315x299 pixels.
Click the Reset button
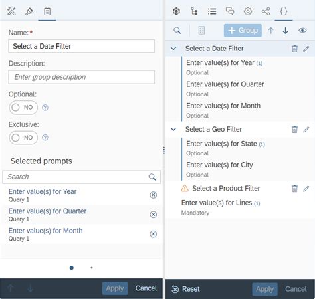click(185, 289)
